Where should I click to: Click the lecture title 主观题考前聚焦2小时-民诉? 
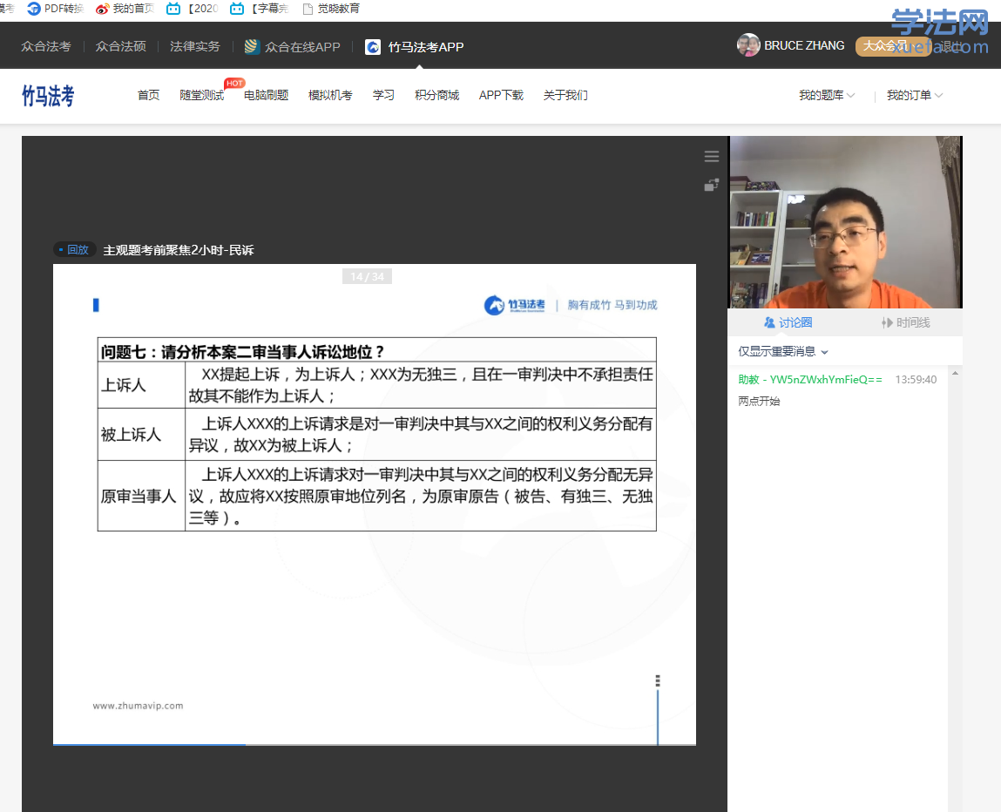coord(179,250)
